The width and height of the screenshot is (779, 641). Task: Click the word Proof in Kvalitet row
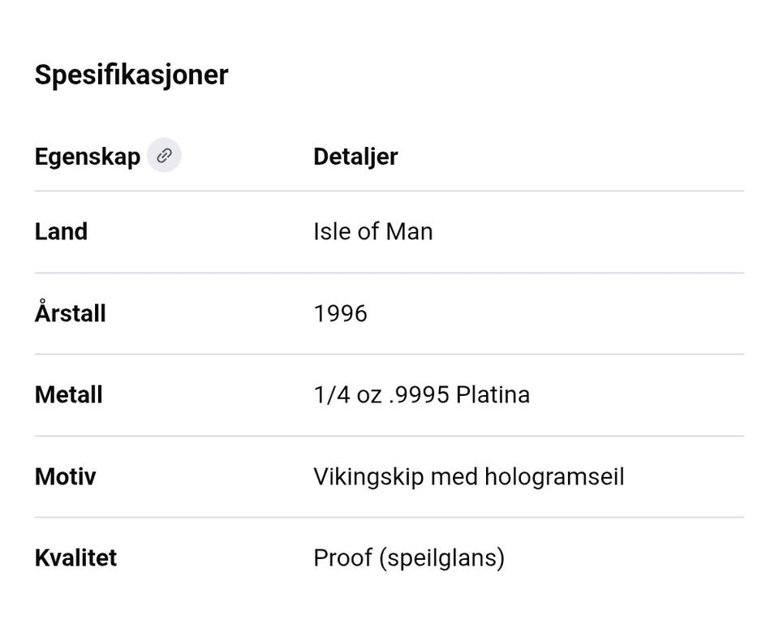[342, 557]
